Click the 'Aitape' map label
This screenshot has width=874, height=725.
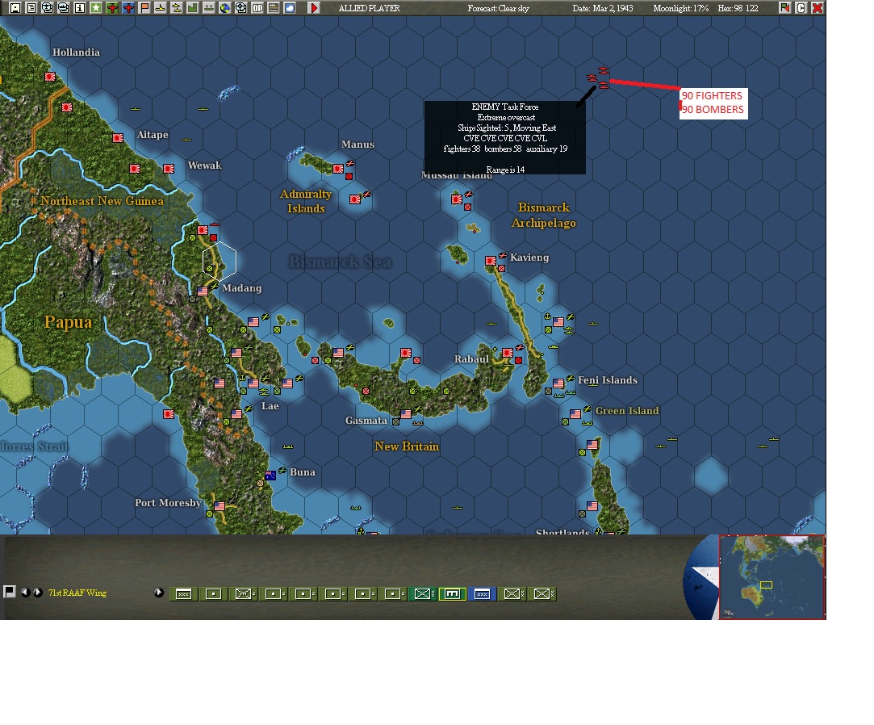pos(153,134)
